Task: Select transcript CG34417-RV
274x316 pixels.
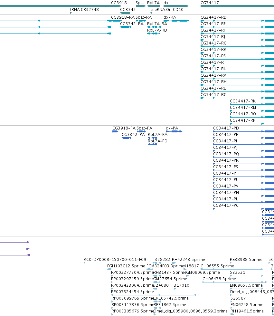Action: point(213,75)
